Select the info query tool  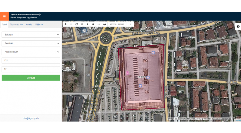pyautogui.click(x=88, y=24)
